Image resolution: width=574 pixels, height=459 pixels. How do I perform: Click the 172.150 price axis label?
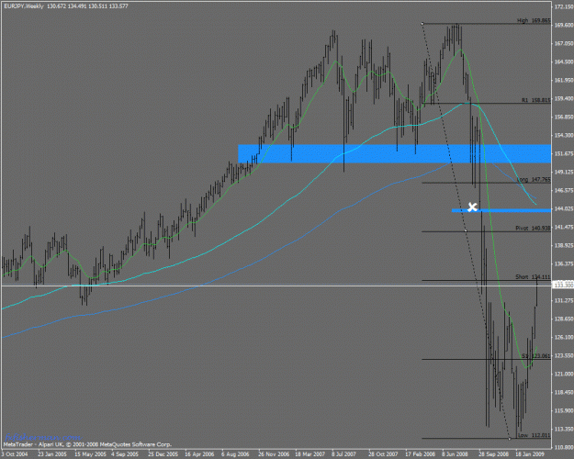point(564,6)
